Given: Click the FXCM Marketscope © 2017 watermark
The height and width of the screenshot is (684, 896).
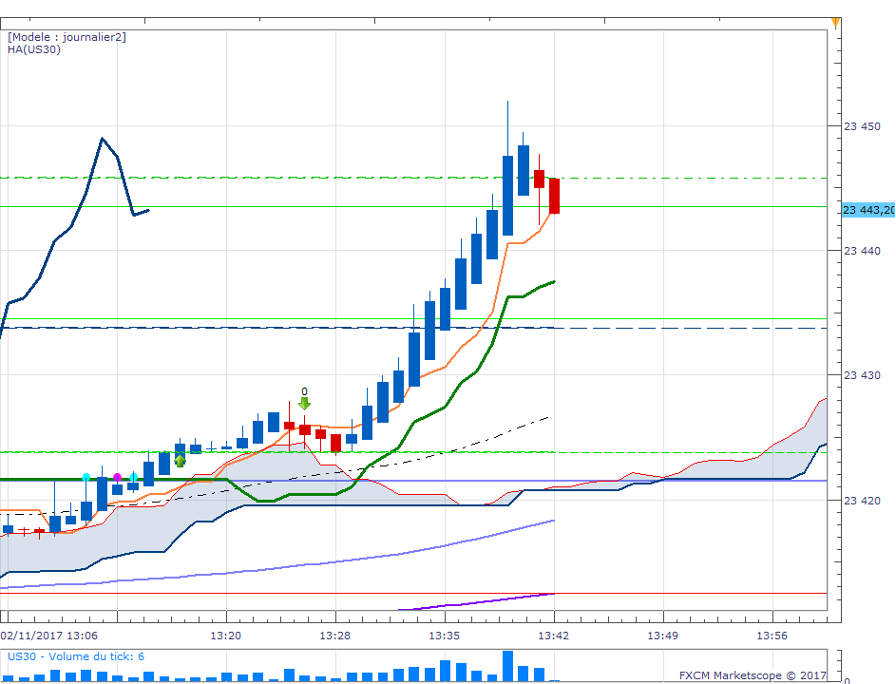Looking at the screenshot, I should [753, 675].
